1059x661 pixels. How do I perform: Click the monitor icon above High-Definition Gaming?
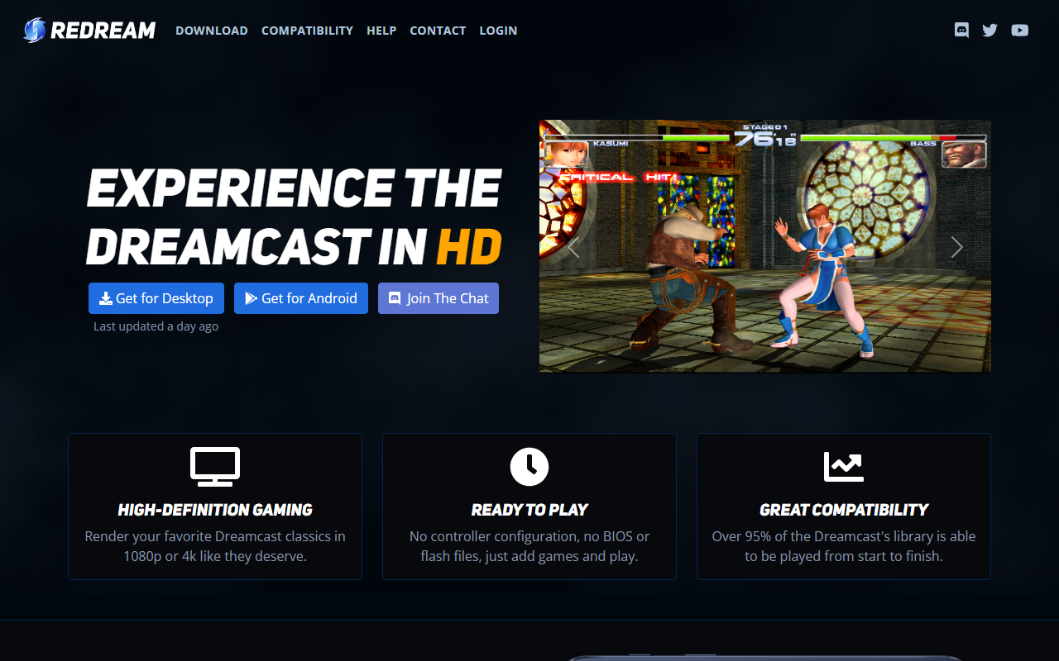(x=215, y=466)
